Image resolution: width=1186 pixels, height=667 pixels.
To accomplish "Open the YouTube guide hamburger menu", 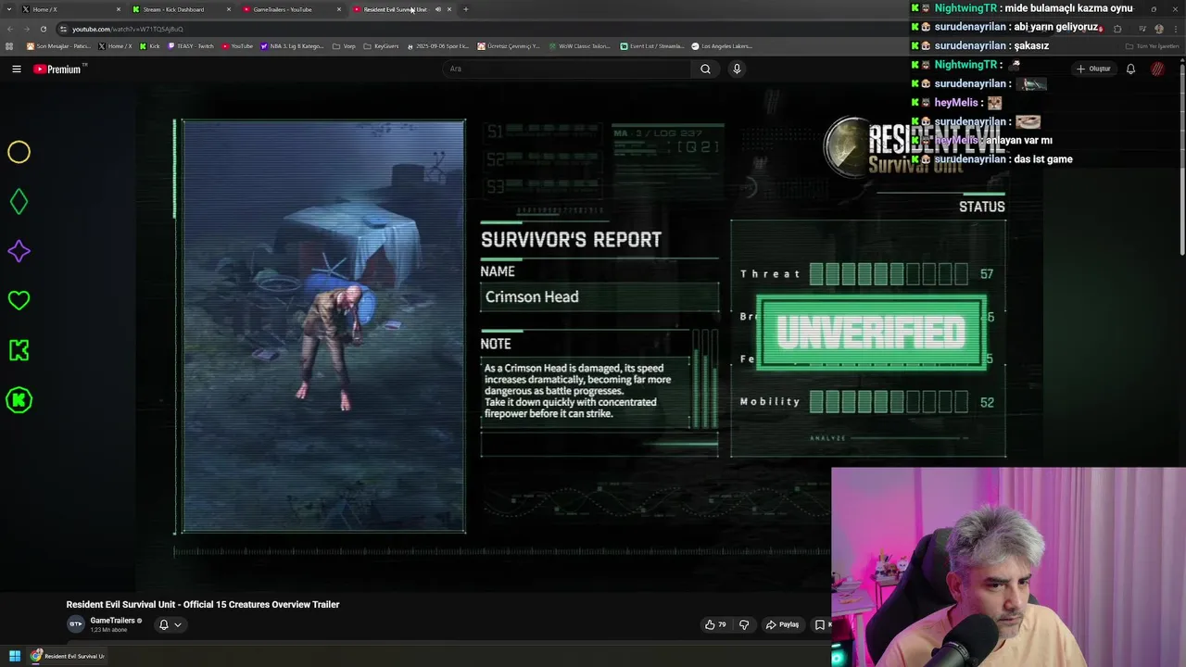I will 17,69.
